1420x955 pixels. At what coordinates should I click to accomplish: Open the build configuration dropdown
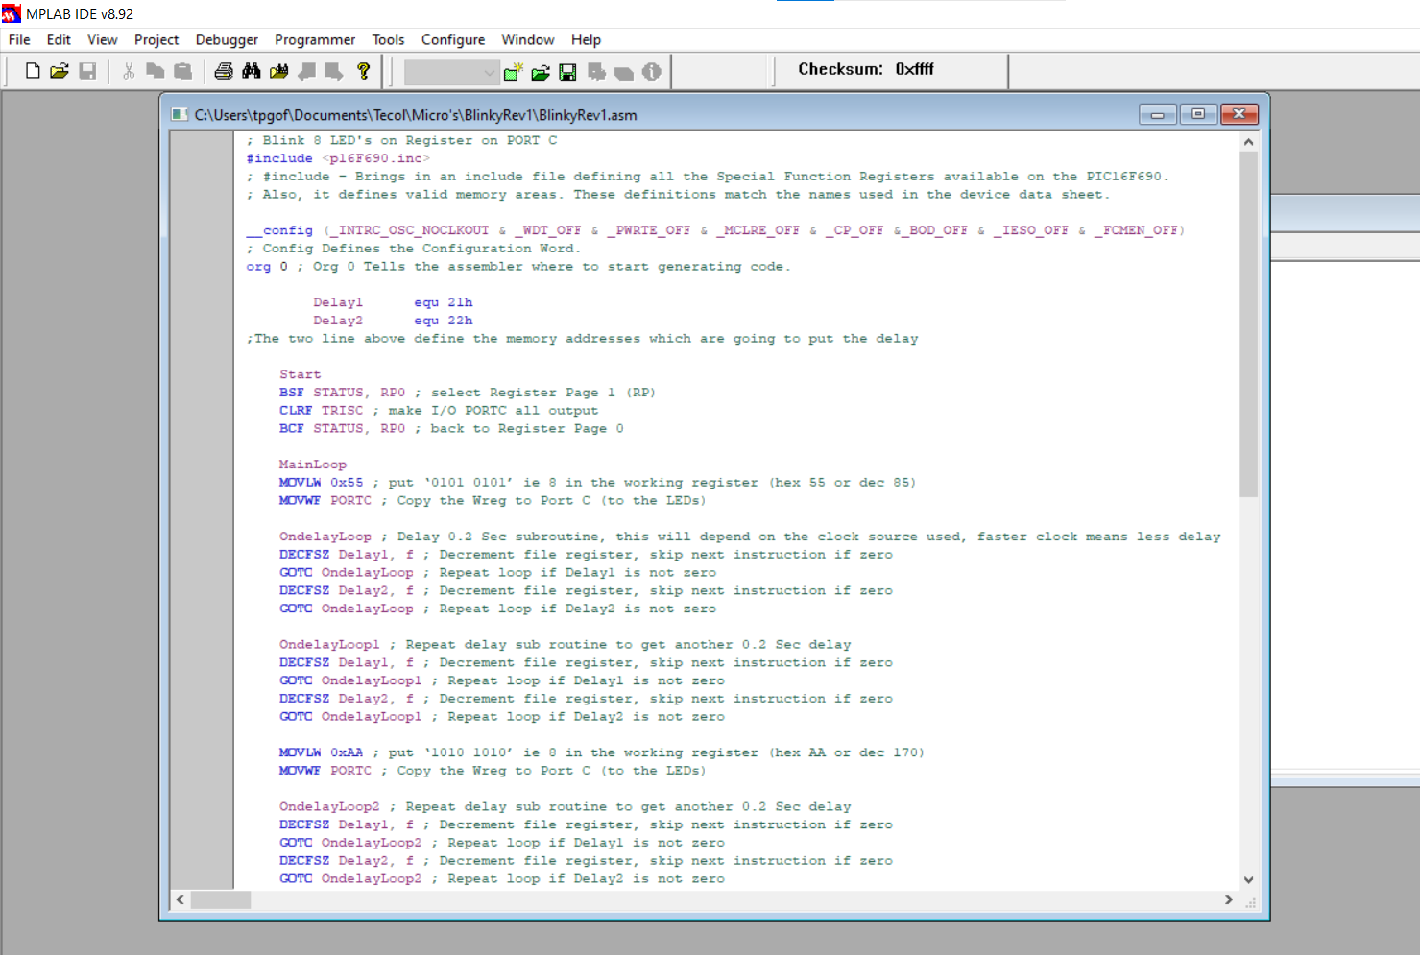coord(451,72)
